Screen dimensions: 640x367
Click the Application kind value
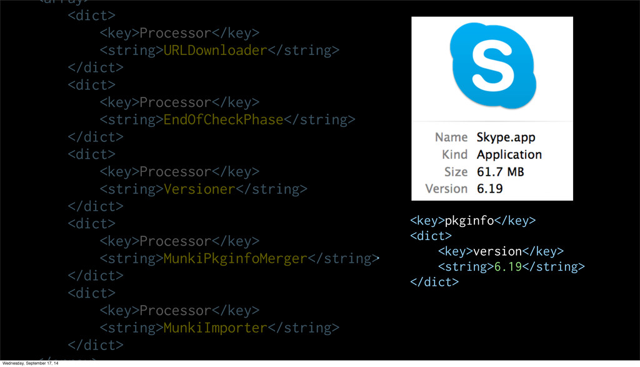[x=509, y=154]
